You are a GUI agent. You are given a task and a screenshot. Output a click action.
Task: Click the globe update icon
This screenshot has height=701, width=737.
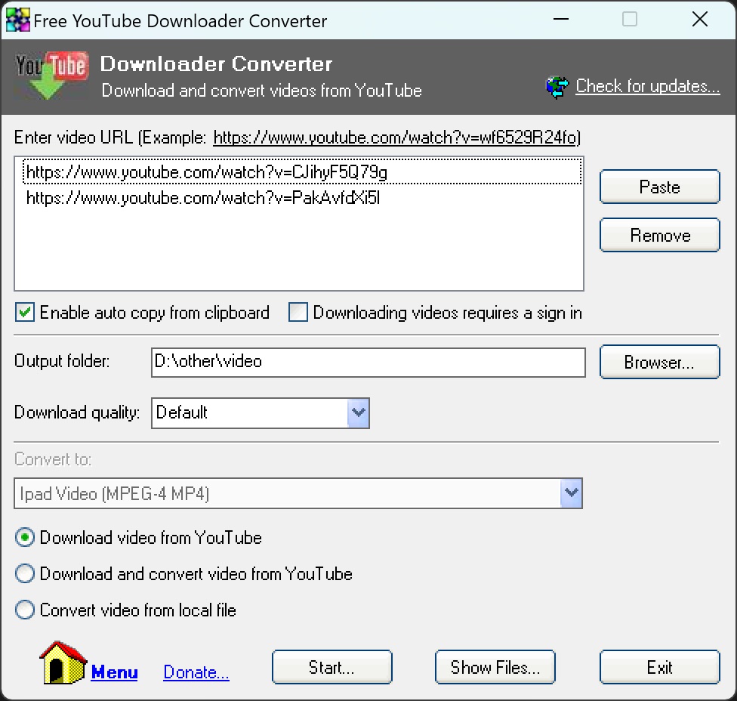(x=557, y=88)
